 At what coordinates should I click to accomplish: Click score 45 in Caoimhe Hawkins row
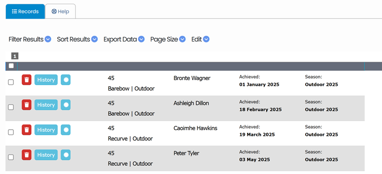pos(111,128)
